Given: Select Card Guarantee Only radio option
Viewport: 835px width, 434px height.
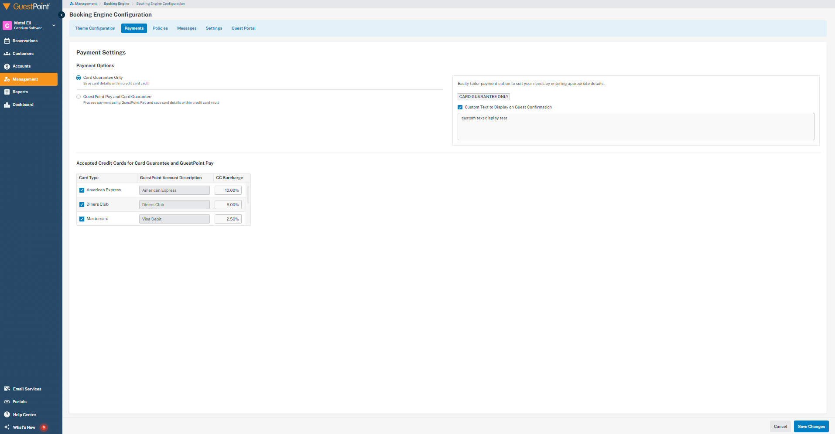Looking at the screenshot, I should click(x=79, y=78).
